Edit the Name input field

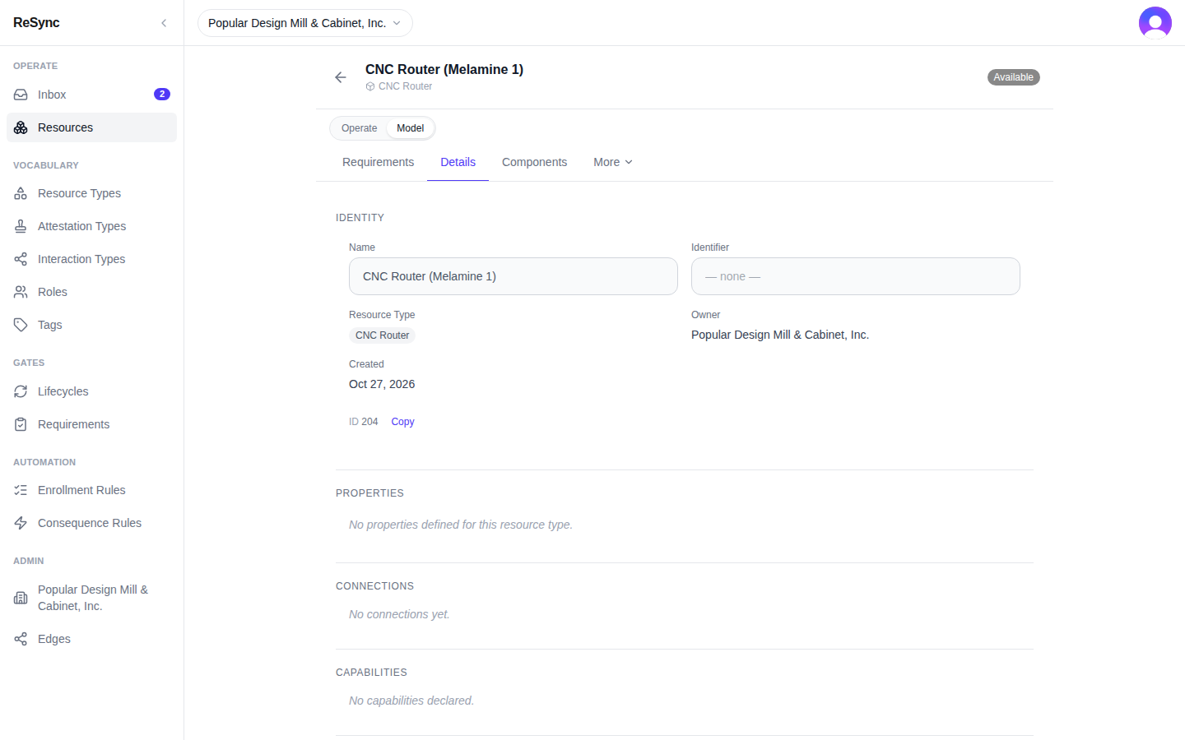point(513,276)
